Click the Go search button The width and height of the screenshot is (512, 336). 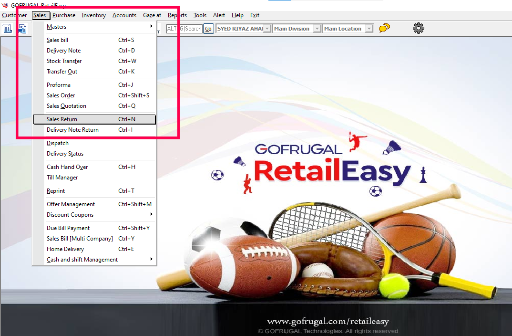(x=208, y=29)
